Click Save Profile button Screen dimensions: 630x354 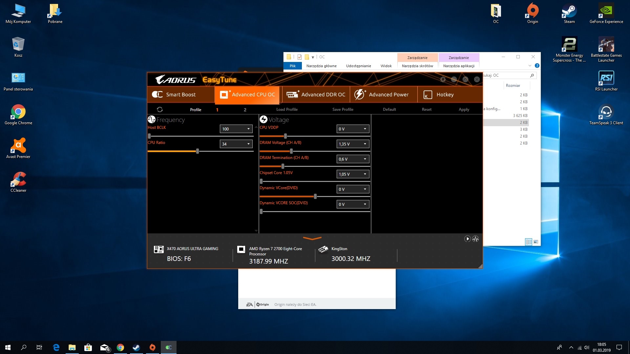[x=343, y=109]
